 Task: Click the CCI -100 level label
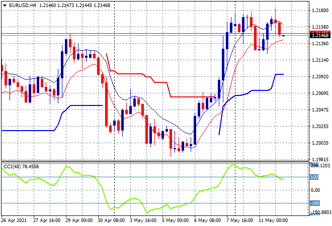(315, 203)
